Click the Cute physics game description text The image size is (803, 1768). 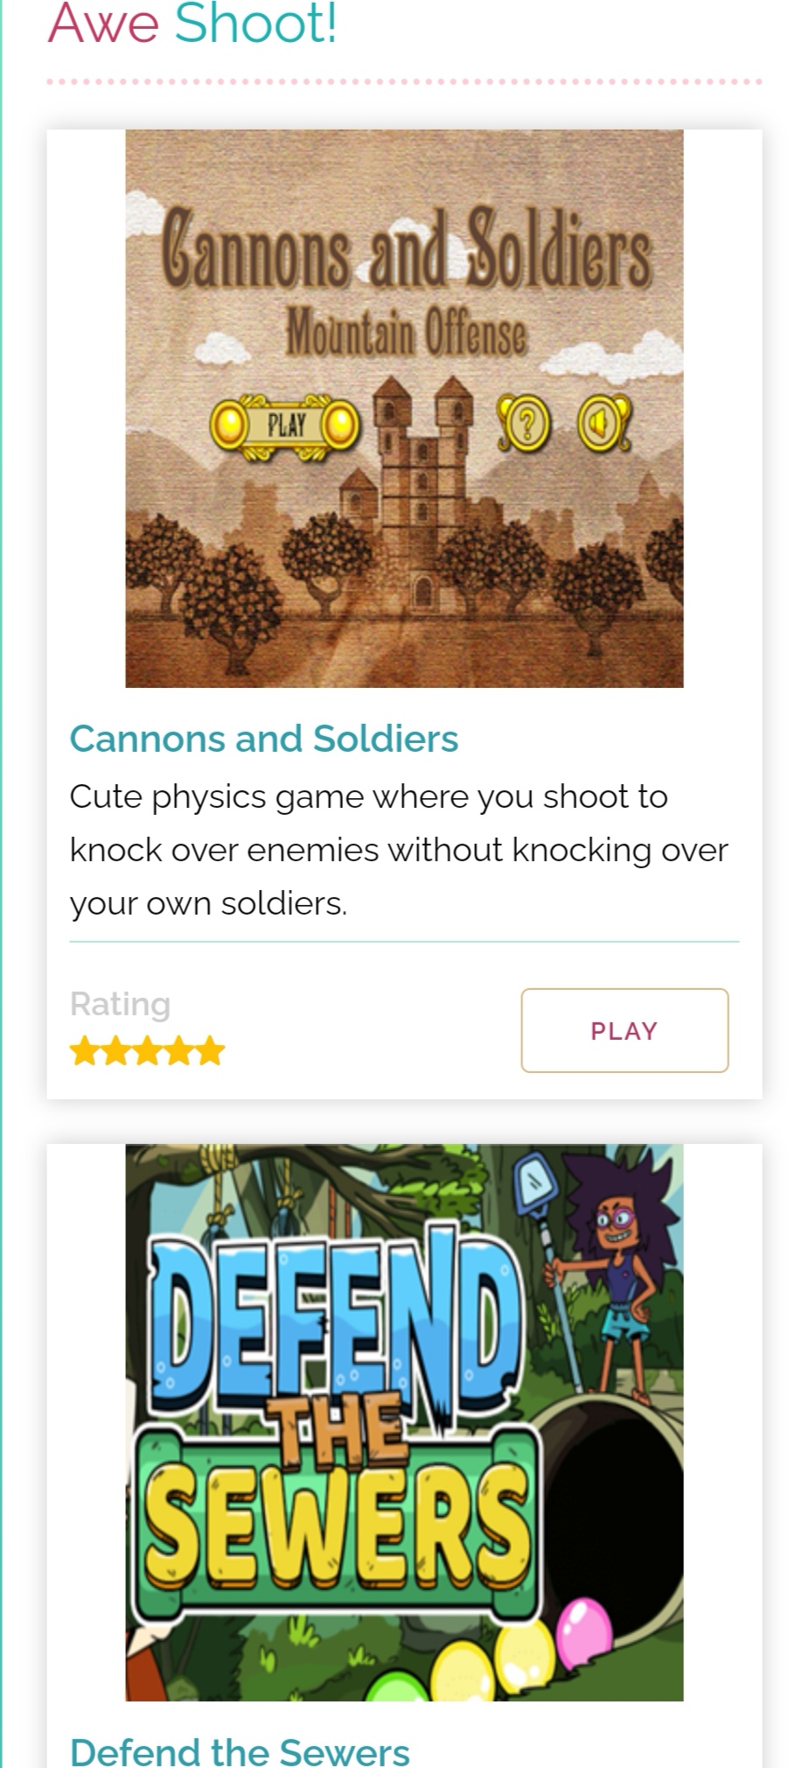click(399, 850)
